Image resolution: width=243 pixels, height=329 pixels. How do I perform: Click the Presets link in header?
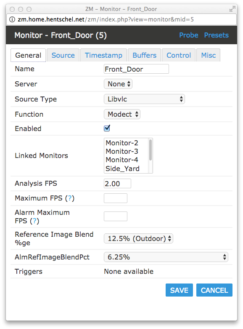pos(217,35)
